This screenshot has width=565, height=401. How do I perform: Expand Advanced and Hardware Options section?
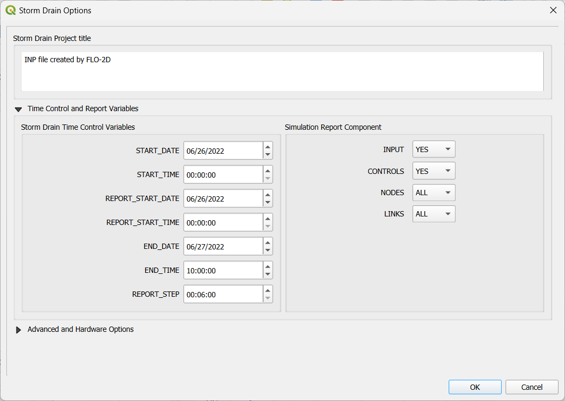pyautogui.click(x=19, y=330)
